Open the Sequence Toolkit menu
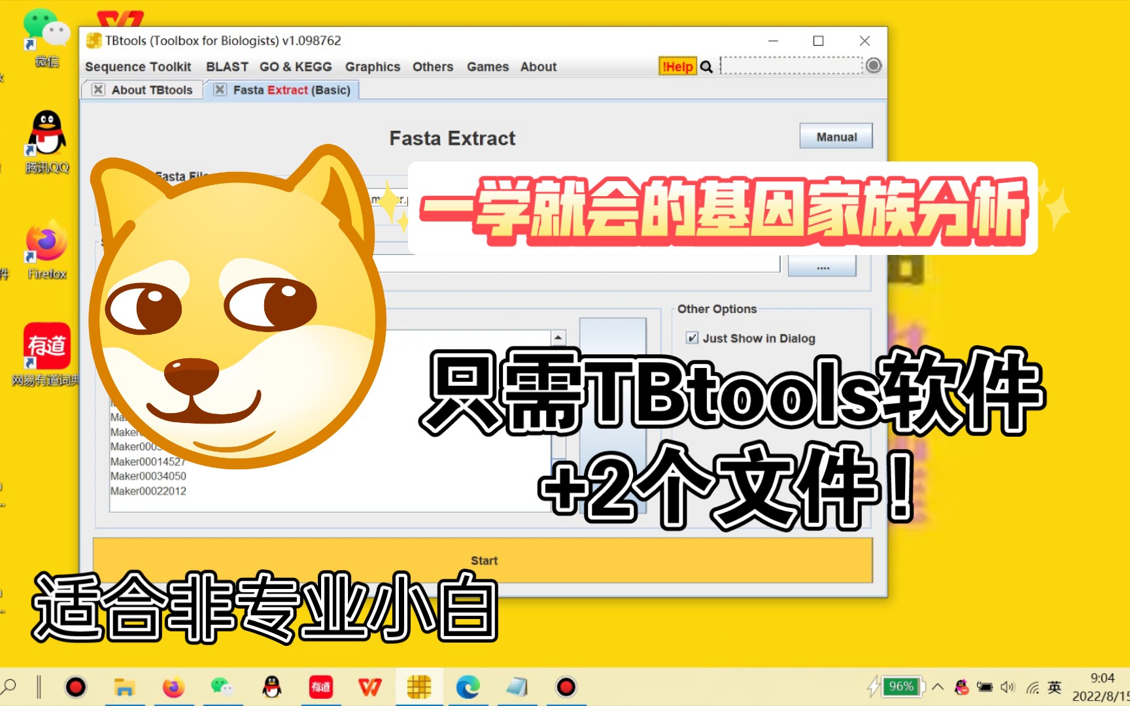The height and width of the screenshot is (706, 1130). pos(138,66)
